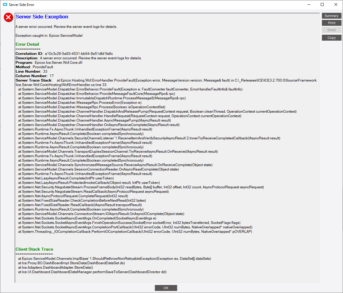
Task: Click the performSaveToServer client trace line
Action: click(x=92, y=272)
